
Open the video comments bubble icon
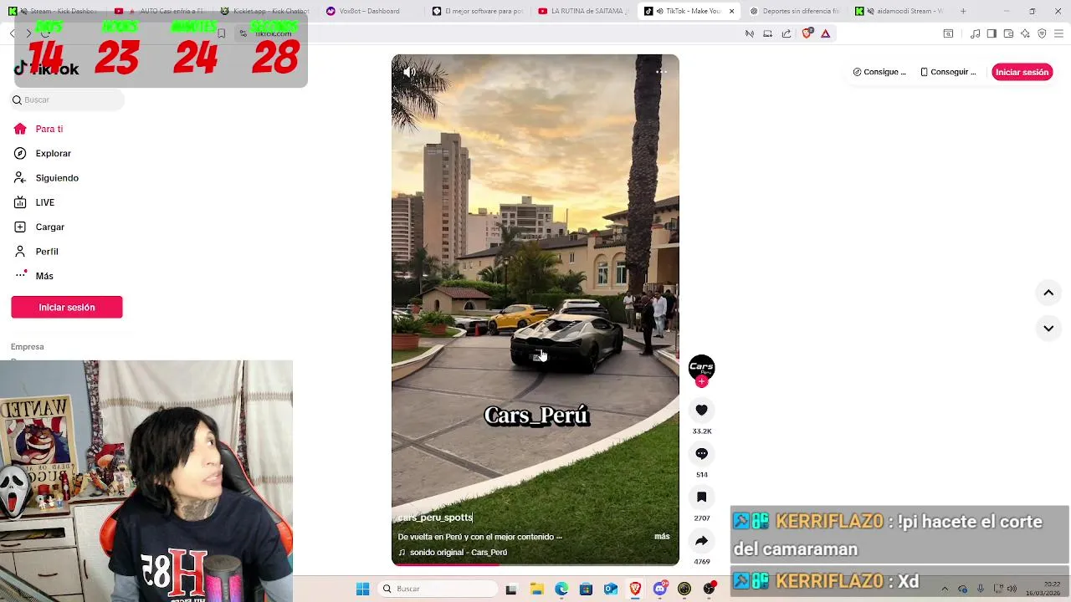701,453
